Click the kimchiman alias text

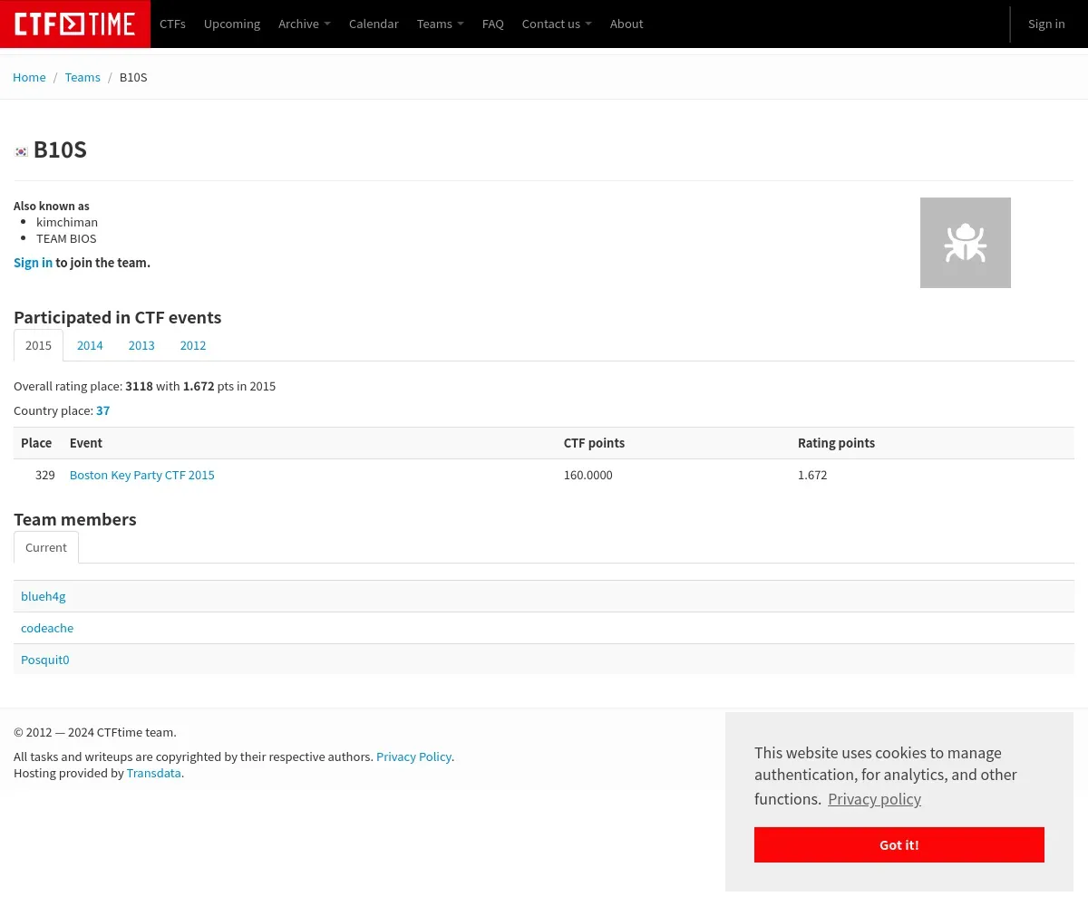(67, 222)
